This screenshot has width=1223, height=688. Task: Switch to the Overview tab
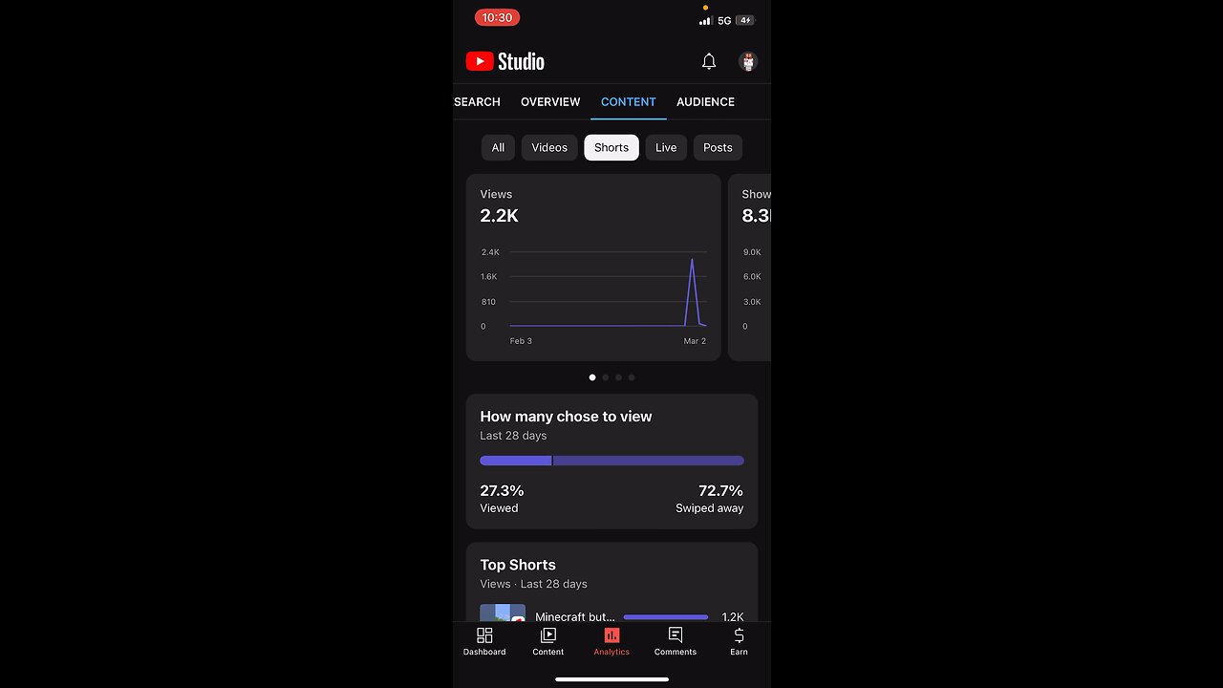[550, 101]
